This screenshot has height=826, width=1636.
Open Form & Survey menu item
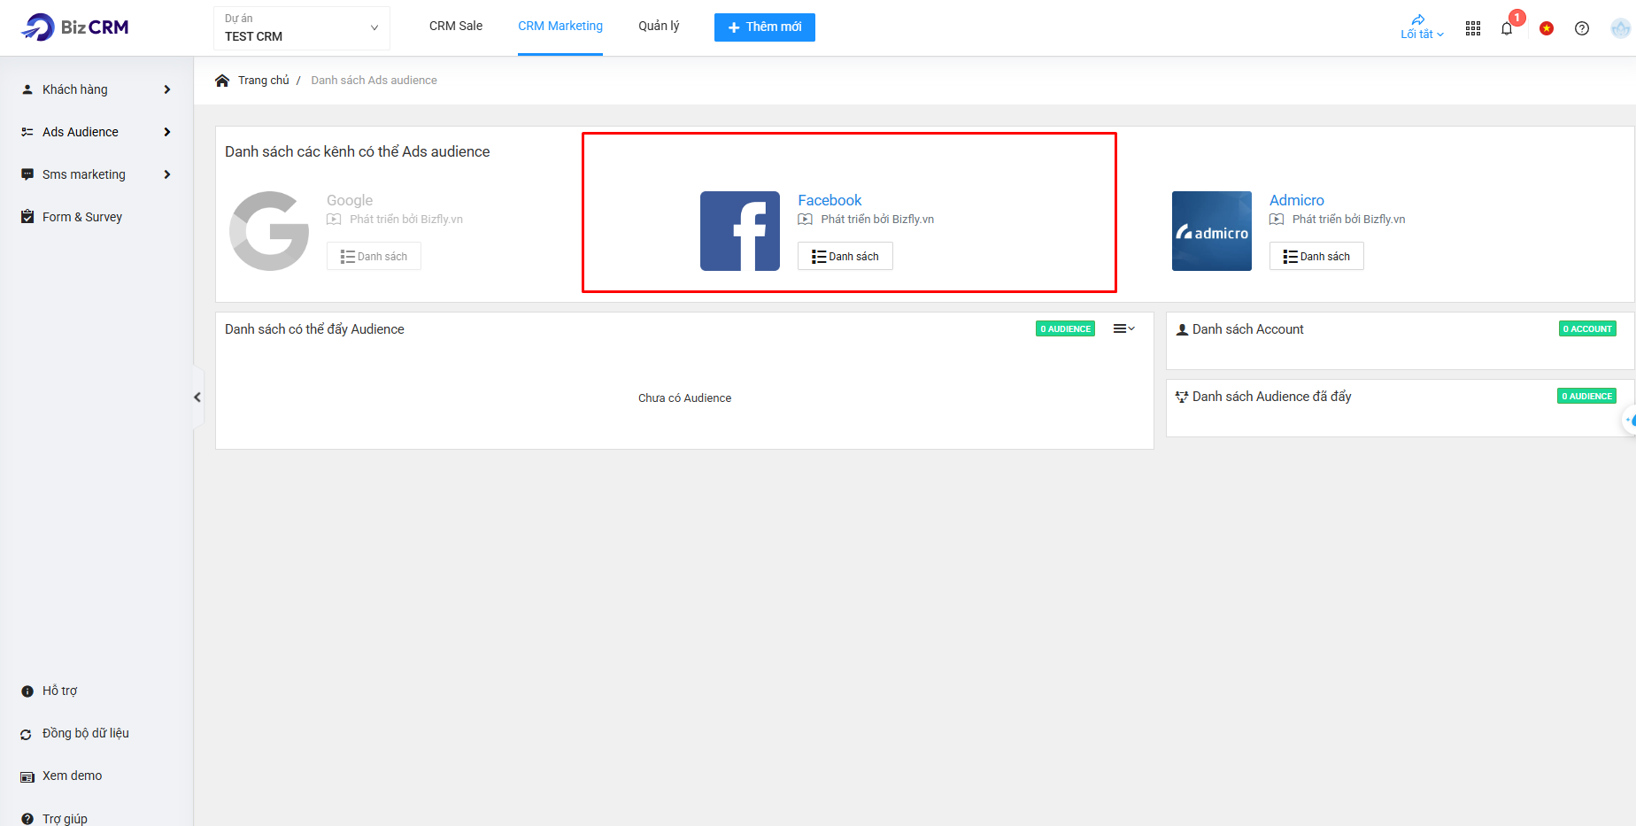pos(82,217)
